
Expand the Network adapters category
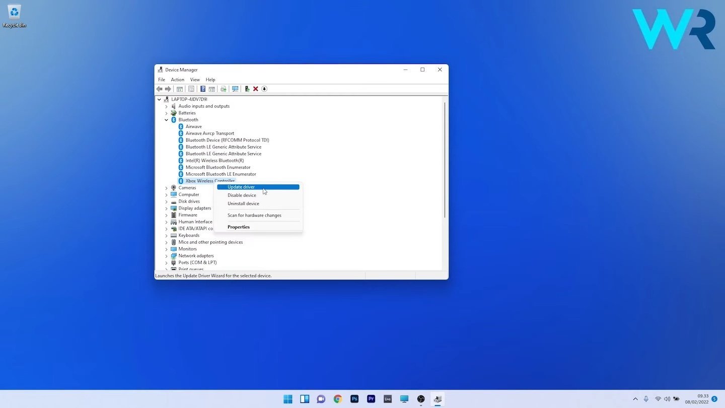pos(166,256)
